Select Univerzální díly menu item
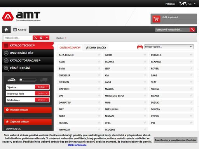The image size is (199, 149). 28,53
